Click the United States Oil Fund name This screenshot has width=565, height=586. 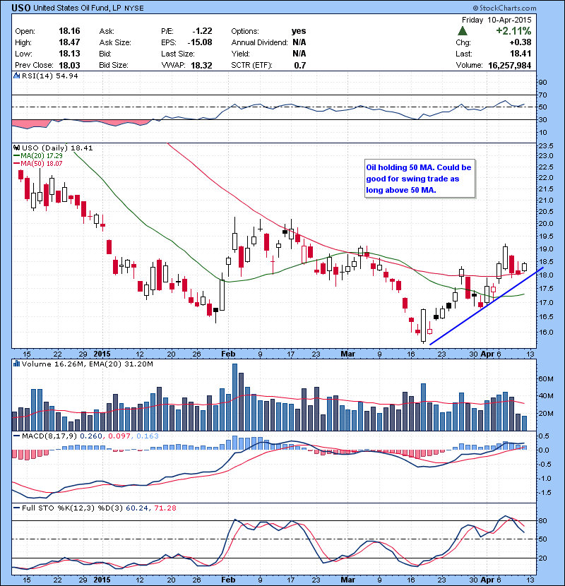(x=78, y=8)
